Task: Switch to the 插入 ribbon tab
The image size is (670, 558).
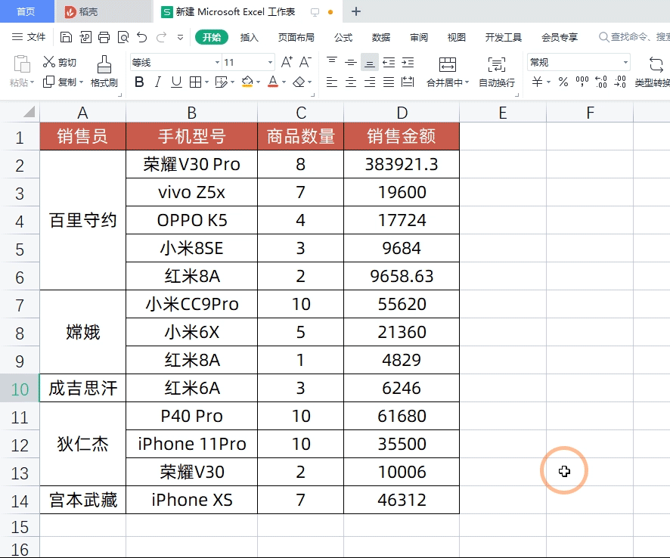Action: click(x=250, y=36)
